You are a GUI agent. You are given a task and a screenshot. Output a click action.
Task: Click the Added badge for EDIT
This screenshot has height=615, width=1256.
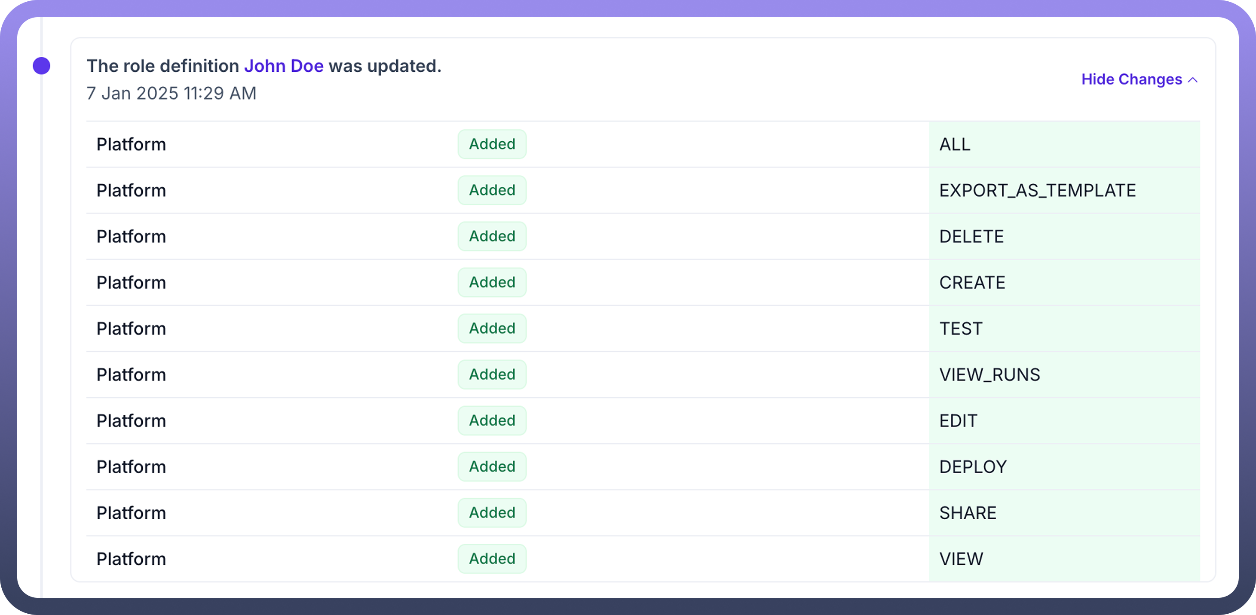pos(492,420)
